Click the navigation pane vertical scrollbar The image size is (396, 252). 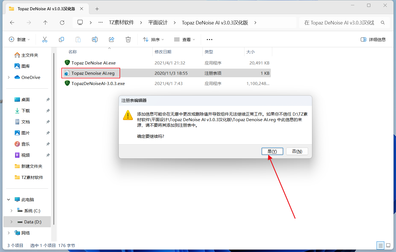coord(54,139)
